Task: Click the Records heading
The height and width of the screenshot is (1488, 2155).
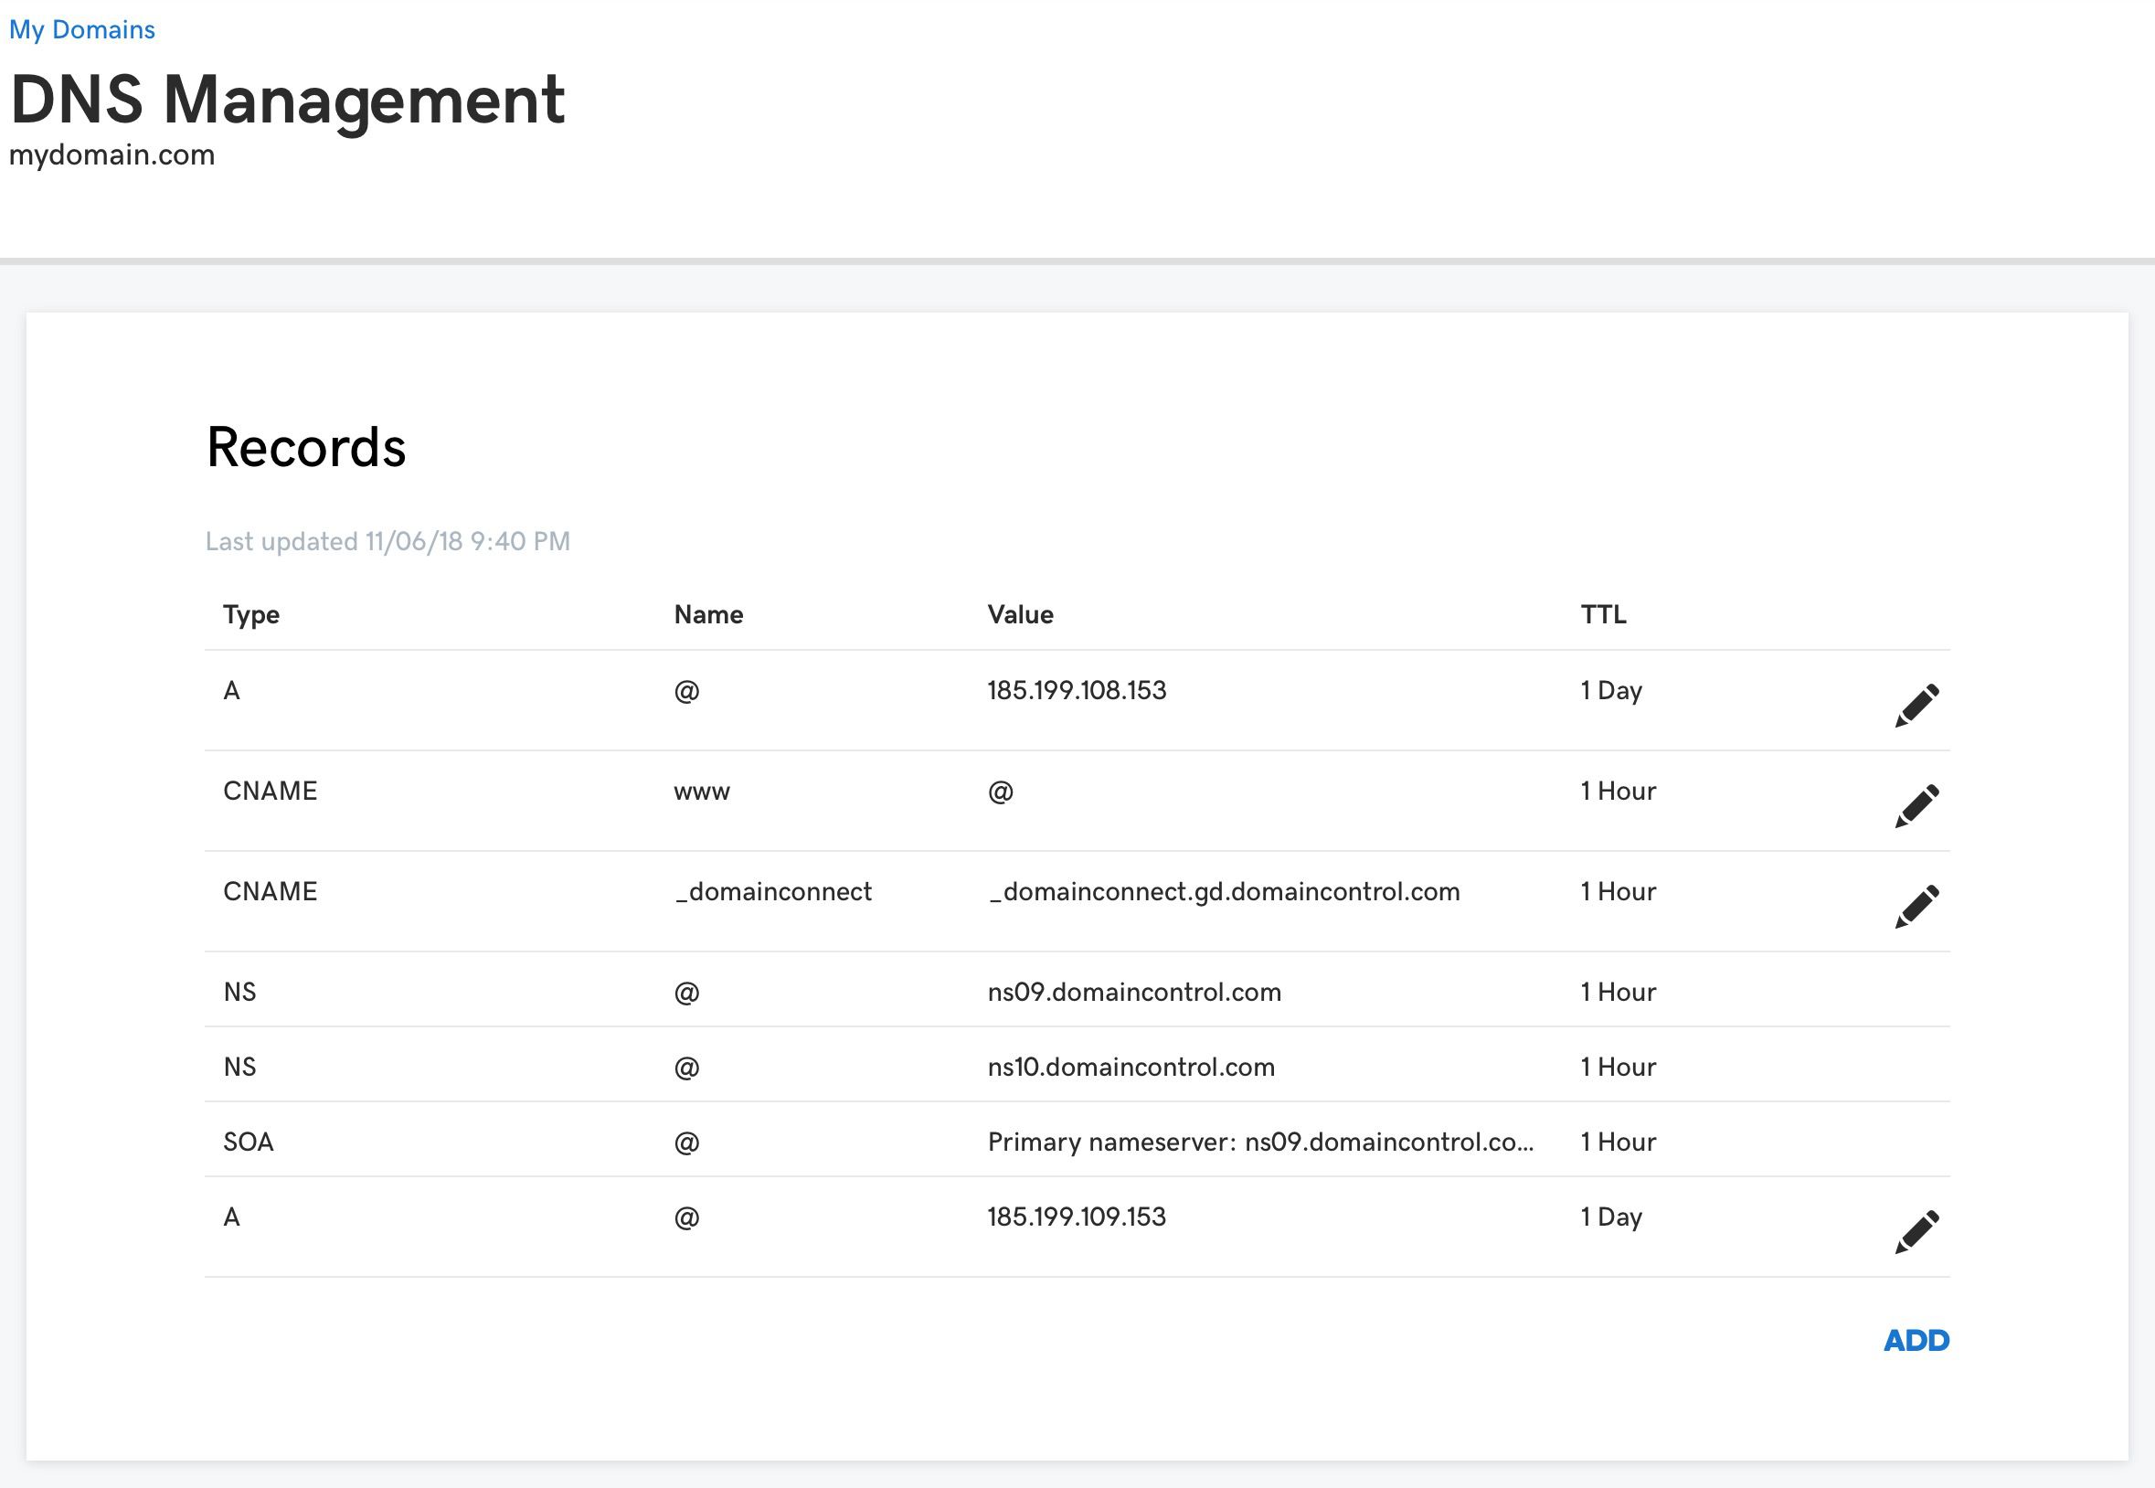Action: (x=306, y=448)
